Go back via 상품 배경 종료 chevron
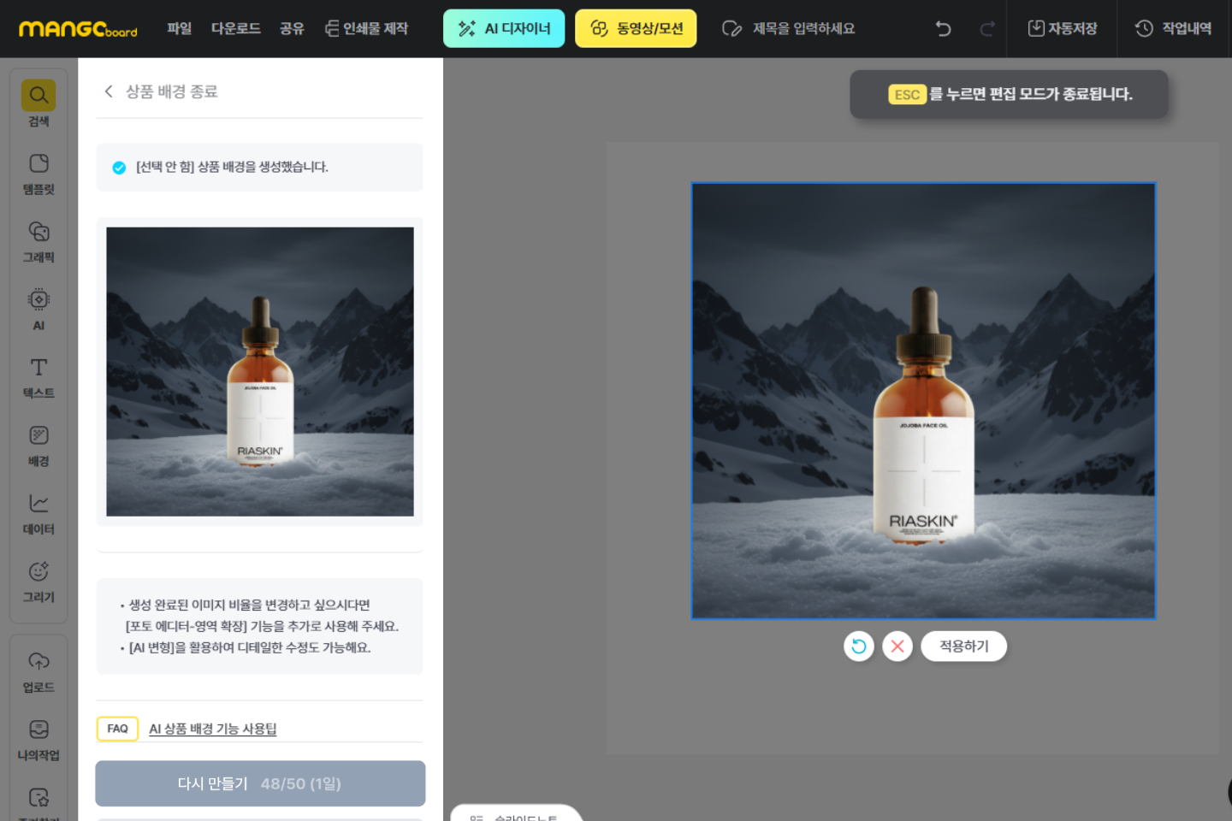This screenshot has height=821, width=1232. (109, 92)
